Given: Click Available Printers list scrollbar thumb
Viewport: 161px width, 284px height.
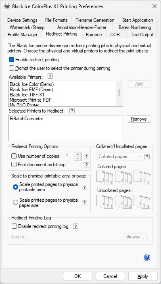Looking at the screenshot, I should [119, 92].
